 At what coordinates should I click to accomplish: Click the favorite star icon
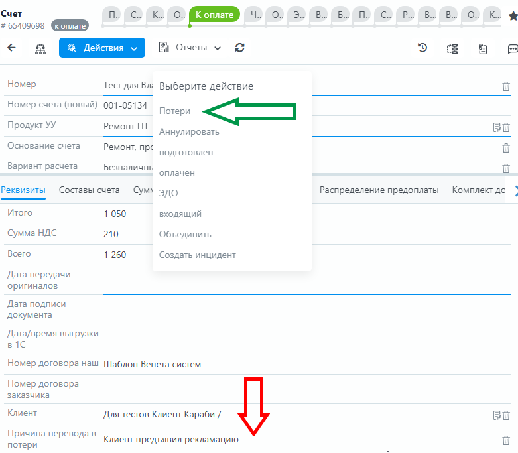(513, 16)
